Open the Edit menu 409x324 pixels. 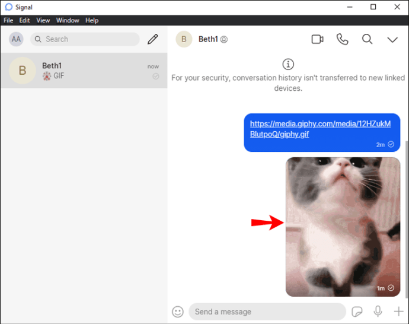pos(24,20)
